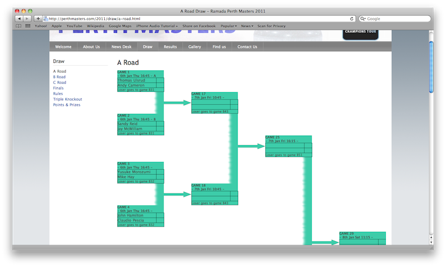
Task: Open the YouTube bookmark
Action: click(74, 26)
